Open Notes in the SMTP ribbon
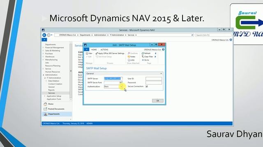Image resolution: width=263 pixels, height=147 pixels. (x=131, y=57)
